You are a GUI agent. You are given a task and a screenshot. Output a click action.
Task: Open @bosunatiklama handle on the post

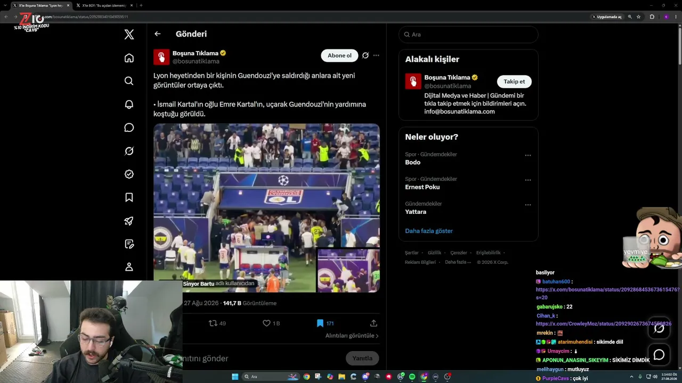click(196, 62)
